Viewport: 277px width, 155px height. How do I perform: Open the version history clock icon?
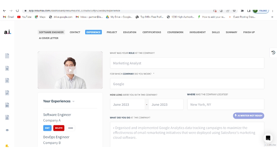point(273,52)
